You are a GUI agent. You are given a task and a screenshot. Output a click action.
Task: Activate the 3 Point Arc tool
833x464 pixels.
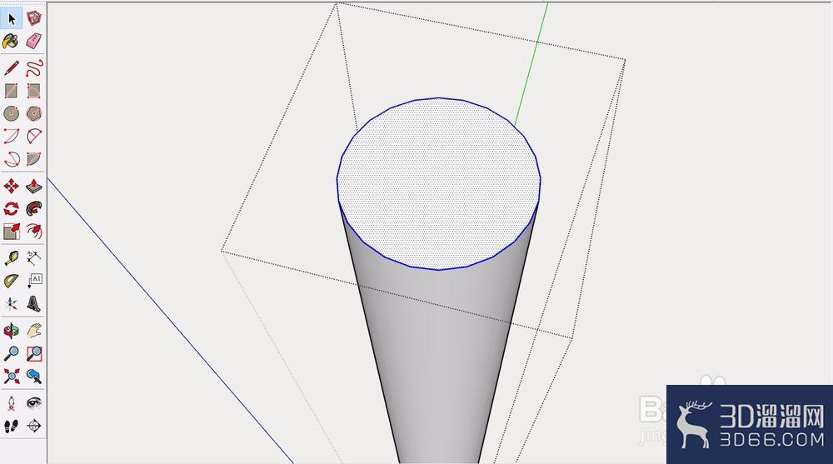12,159
